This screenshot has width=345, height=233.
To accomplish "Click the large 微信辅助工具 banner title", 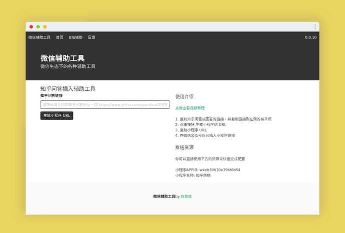I will [62, 58].
